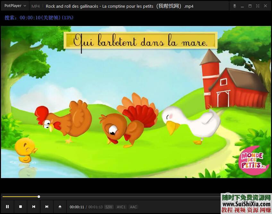Minimize the PotPlayer window
The width and height of the screenshot is (272, 214).
pyautogui.click(x=242, y=6)
